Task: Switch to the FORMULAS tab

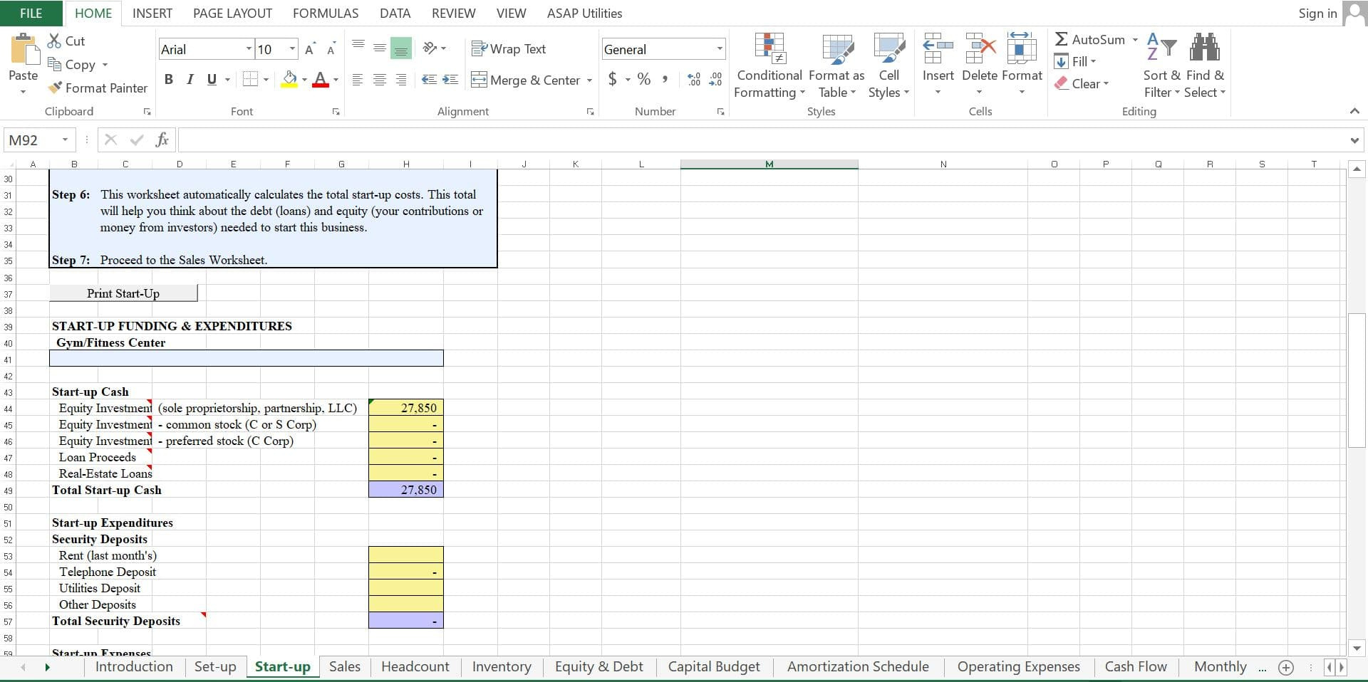Action: [326, 13]
